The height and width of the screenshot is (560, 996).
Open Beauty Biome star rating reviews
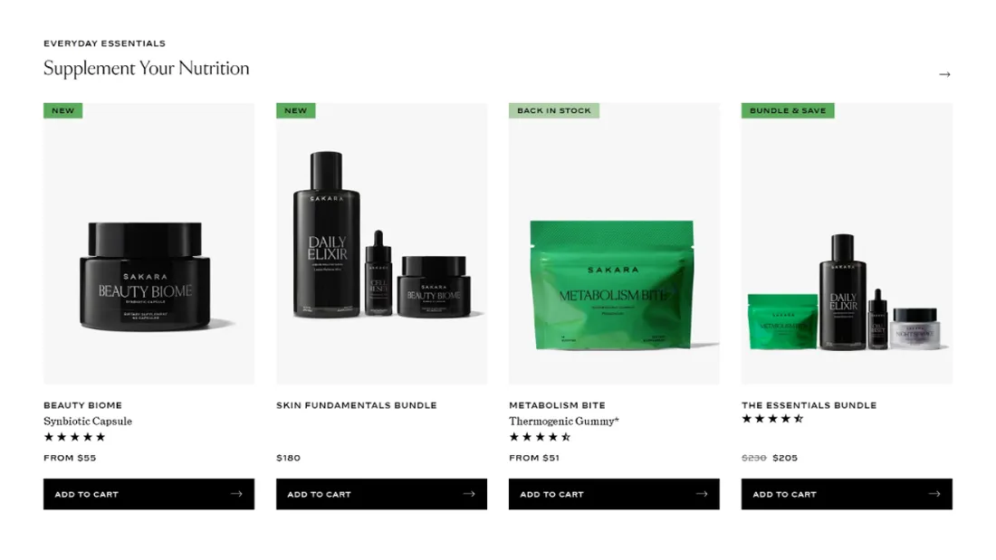click(74, 437)
